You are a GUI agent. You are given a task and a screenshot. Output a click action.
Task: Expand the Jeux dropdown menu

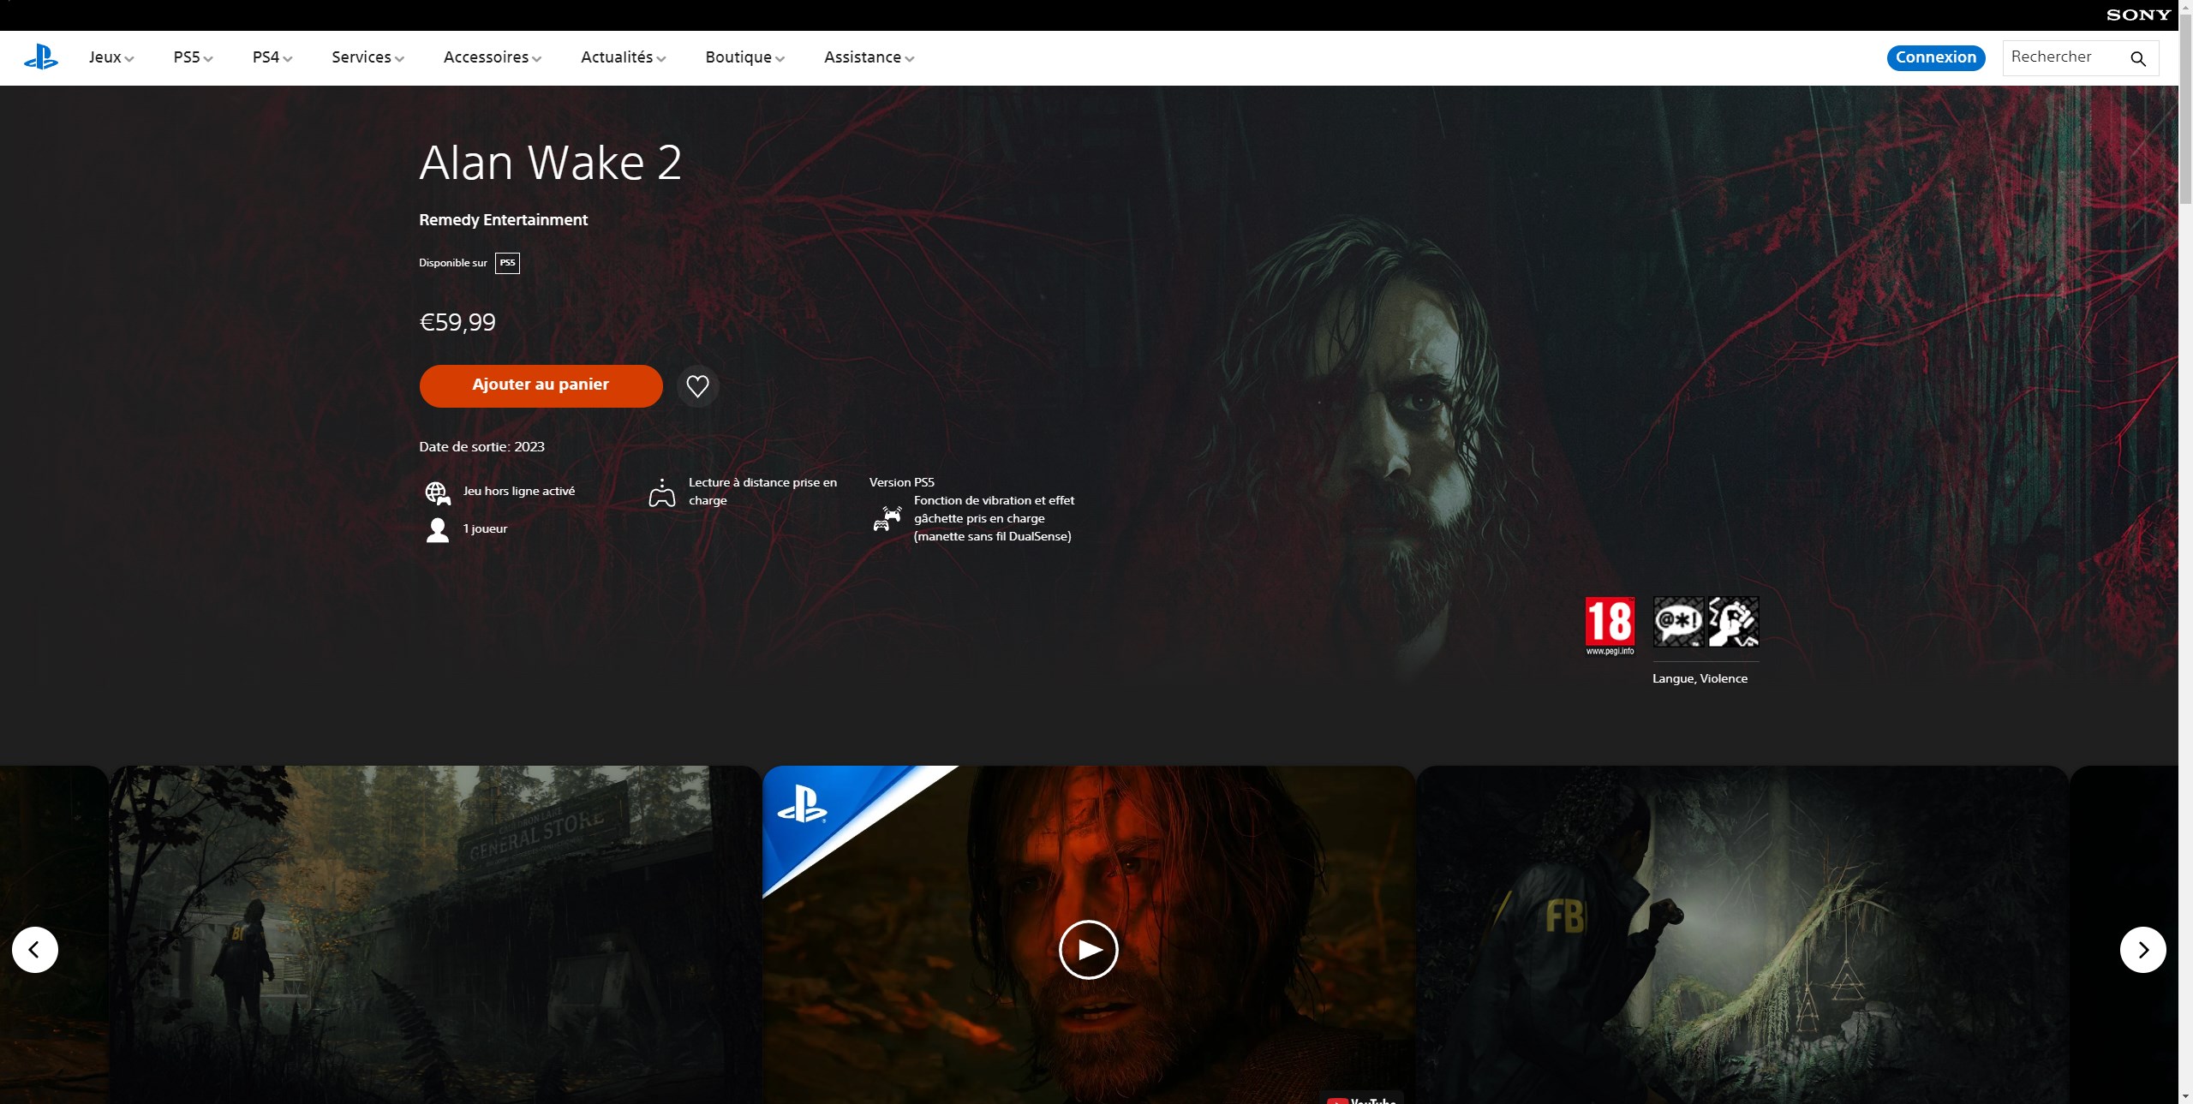point(111,57)
